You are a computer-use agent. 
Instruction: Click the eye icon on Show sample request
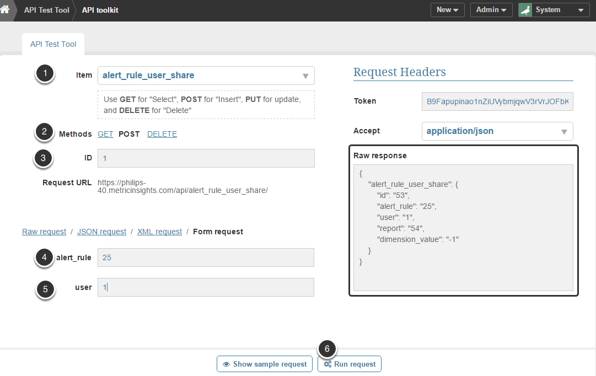(x=226, y=364)
